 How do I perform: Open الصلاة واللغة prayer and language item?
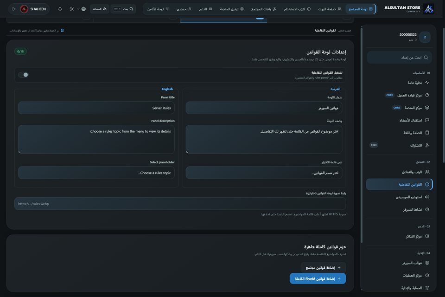tap(399, 133)
